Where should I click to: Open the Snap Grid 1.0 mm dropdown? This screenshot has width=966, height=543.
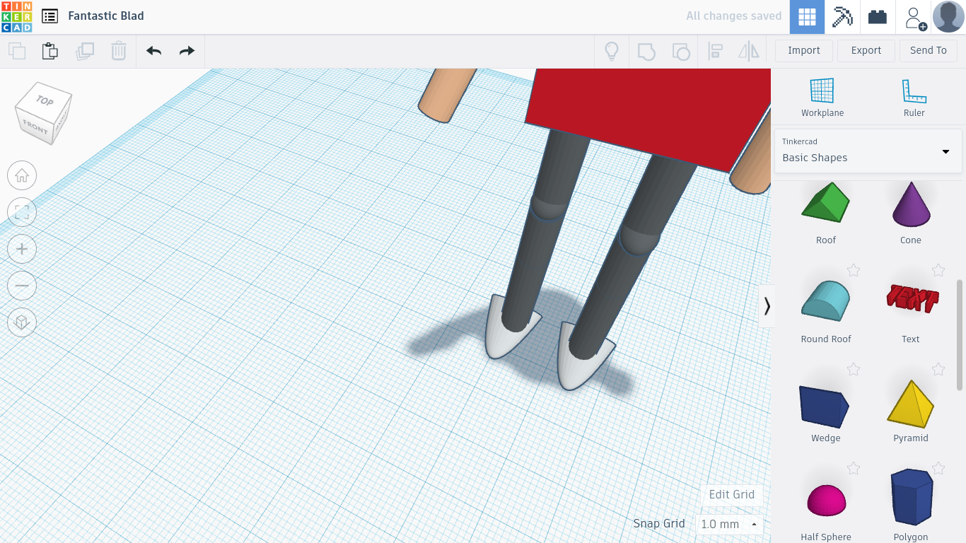click(x=729, y=524)
